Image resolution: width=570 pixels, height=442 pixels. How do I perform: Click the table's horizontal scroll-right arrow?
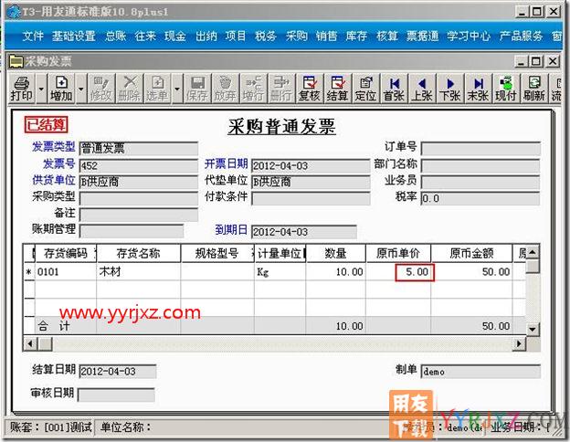pyautogui.click(x=519, y=343)
